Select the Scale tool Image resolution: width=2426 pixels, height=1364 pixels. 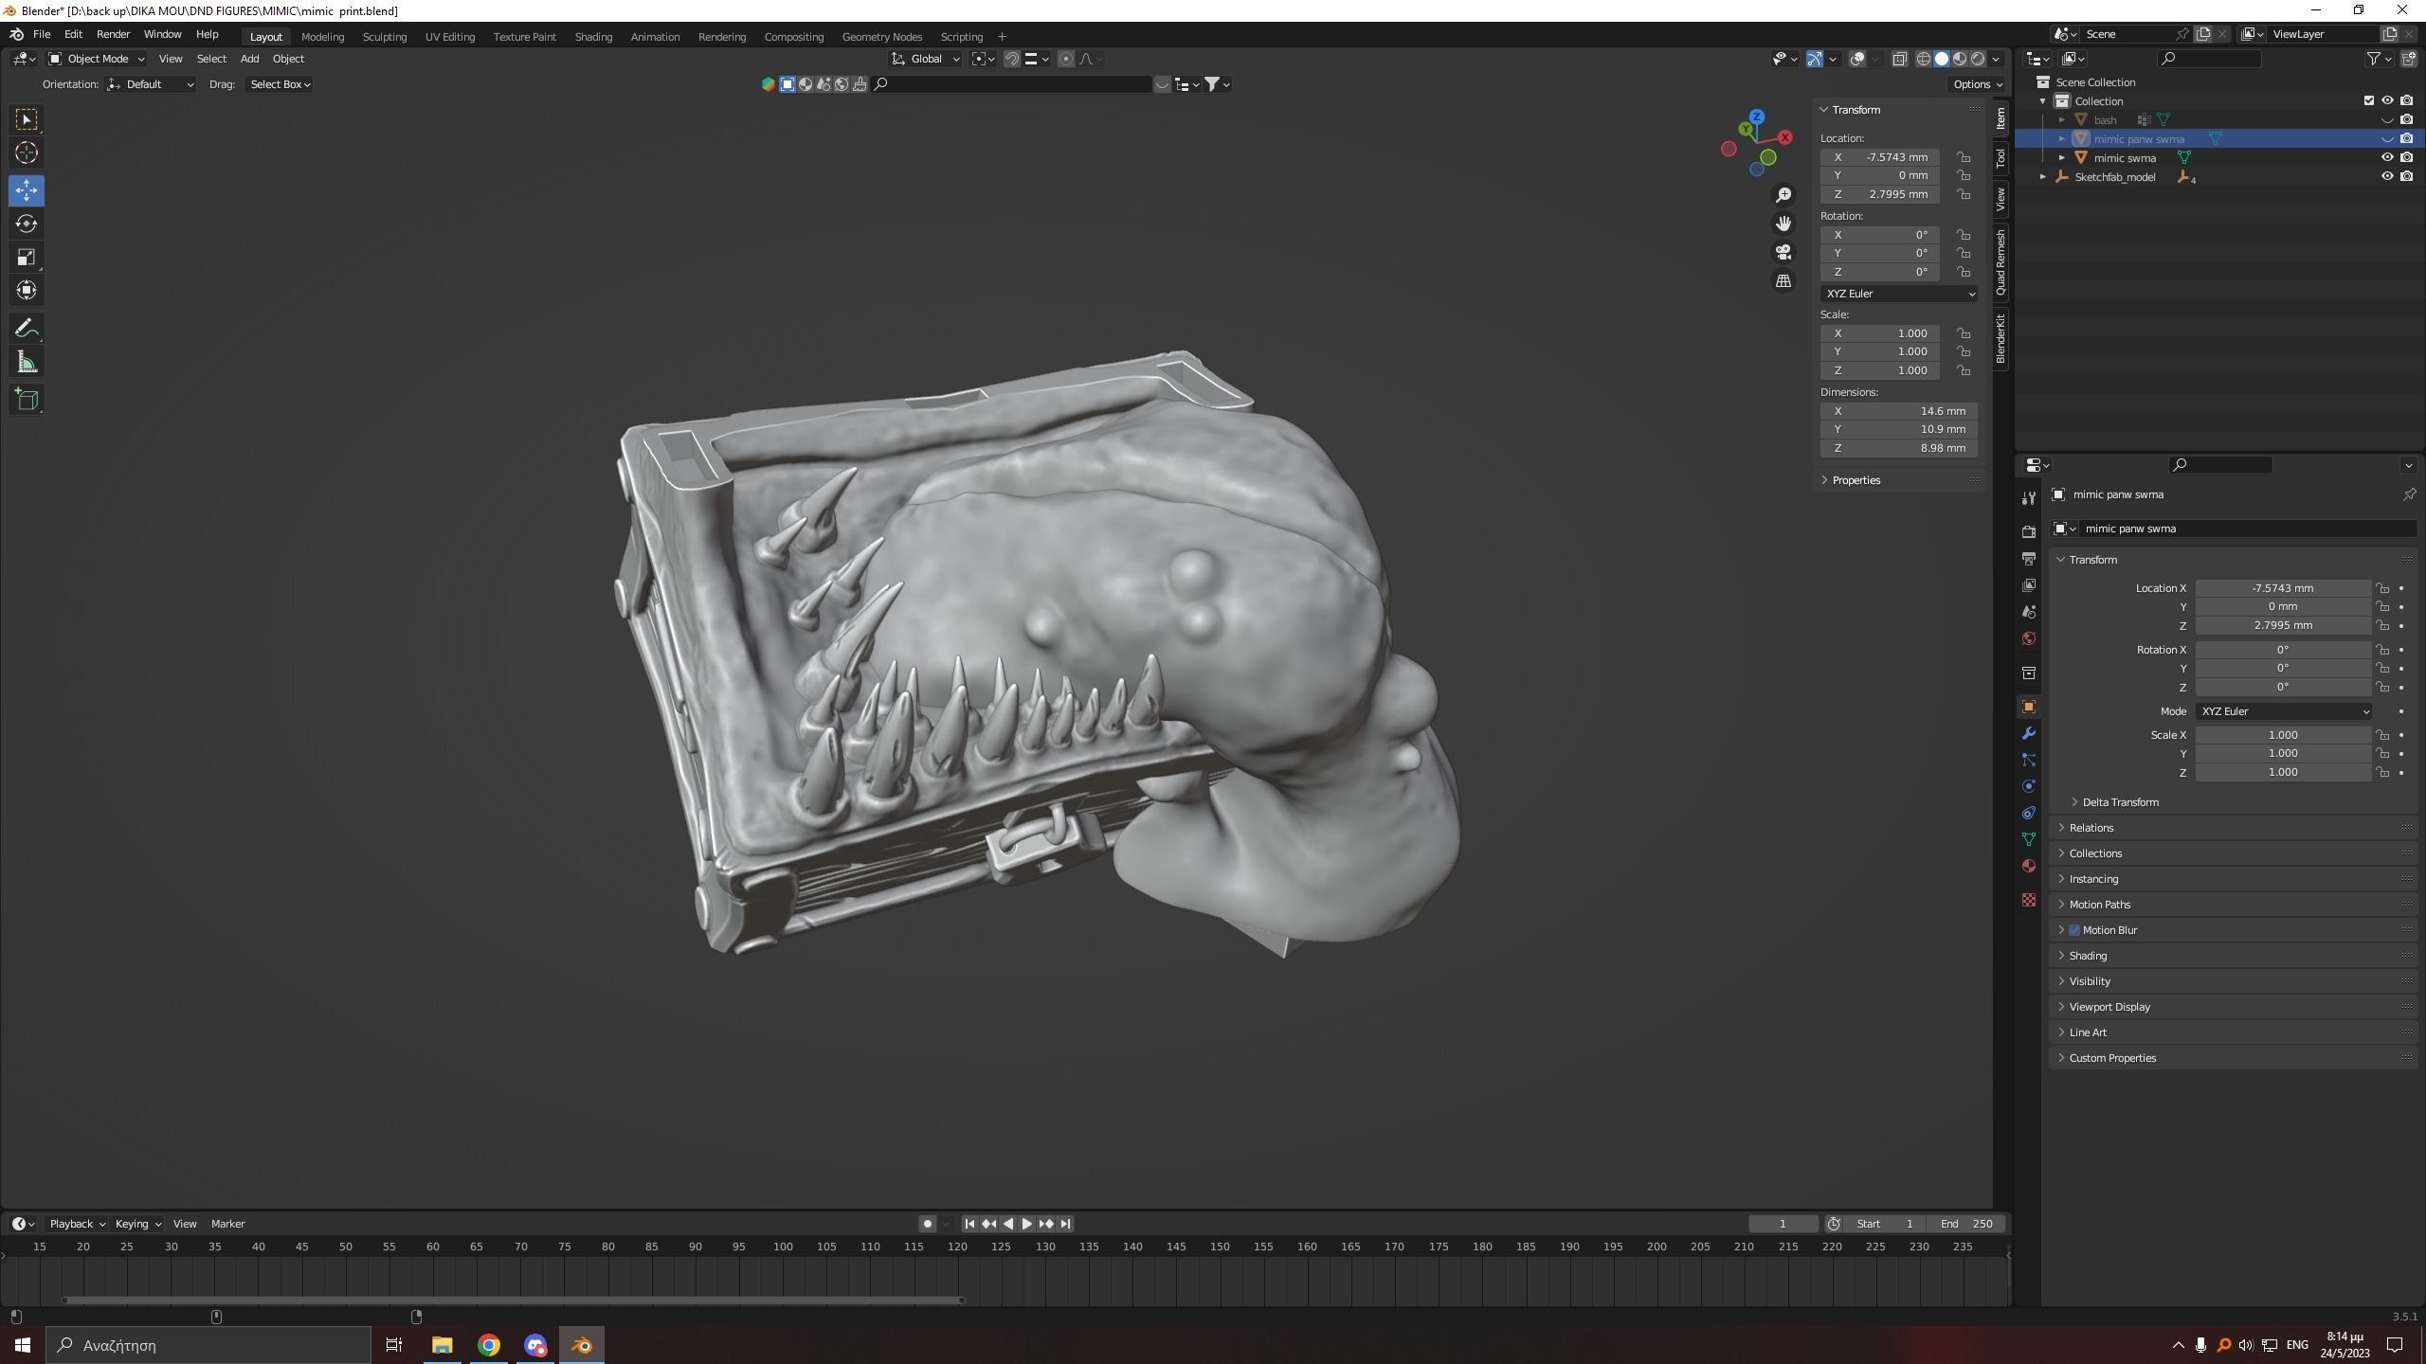click(x=27, y=257)
